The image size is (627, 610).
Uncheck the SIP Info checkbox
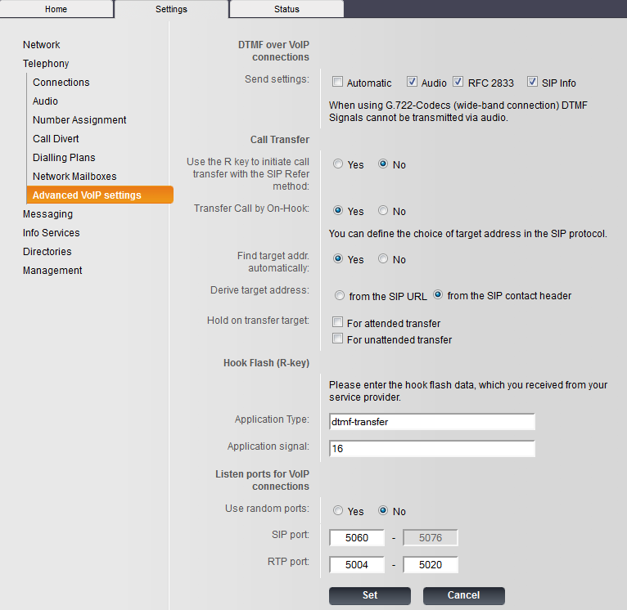(532, 82)
